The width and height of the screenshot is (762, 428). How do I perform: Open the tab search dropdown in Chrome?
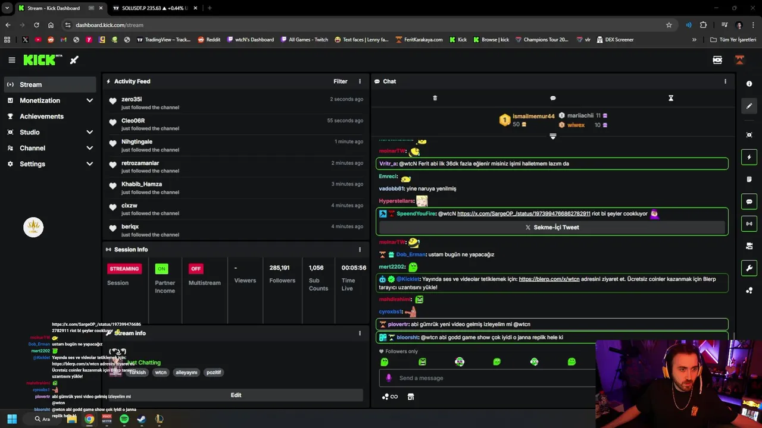7,8
